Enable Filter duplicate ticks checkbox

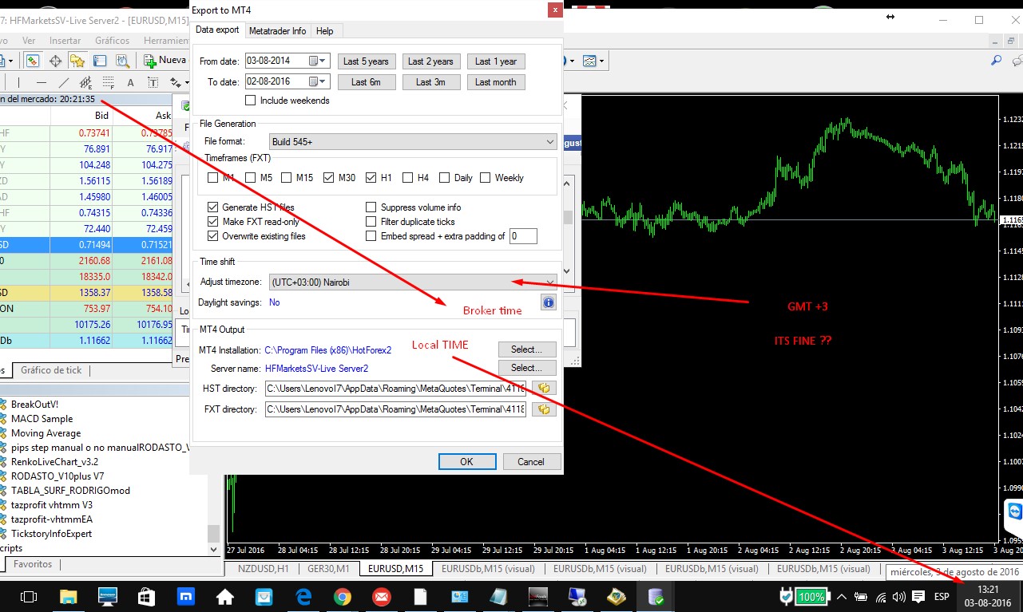pyautogui.click(x=371, y=222)
